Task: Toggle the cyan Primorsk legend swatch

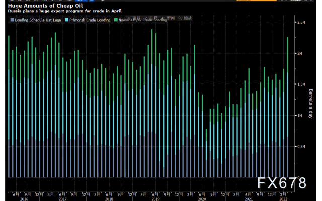Action: 67,20
